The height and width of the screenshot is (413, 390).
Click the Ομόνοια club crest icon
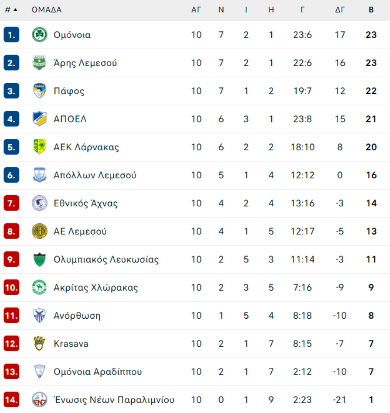pos(39,35)
